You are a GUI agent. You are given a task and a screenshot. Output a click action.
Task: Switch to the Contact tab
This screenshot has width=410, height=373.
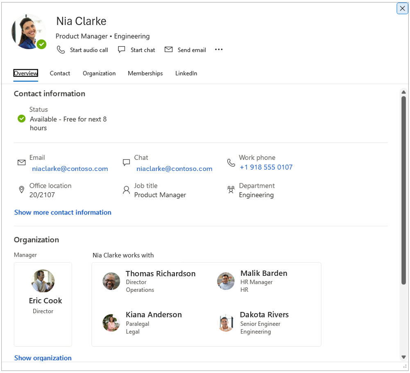click(x=60, y=73)
